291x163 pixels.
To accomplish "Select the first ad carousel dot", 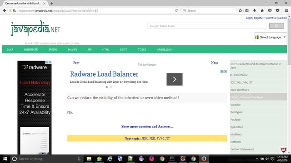I will click(x=107, y=87).
